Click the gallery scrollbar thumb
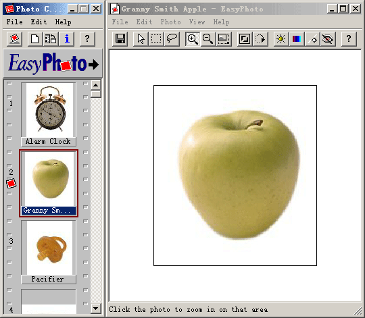 [96, 94]
